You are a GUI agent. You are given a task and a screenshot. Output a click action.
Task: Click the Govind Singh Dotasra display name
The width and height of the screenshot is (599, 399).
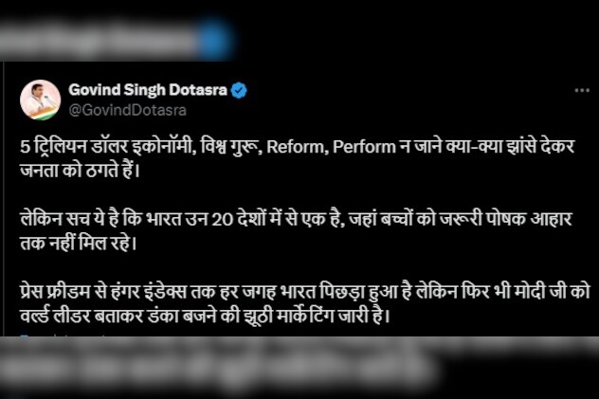tap(148, 90)
